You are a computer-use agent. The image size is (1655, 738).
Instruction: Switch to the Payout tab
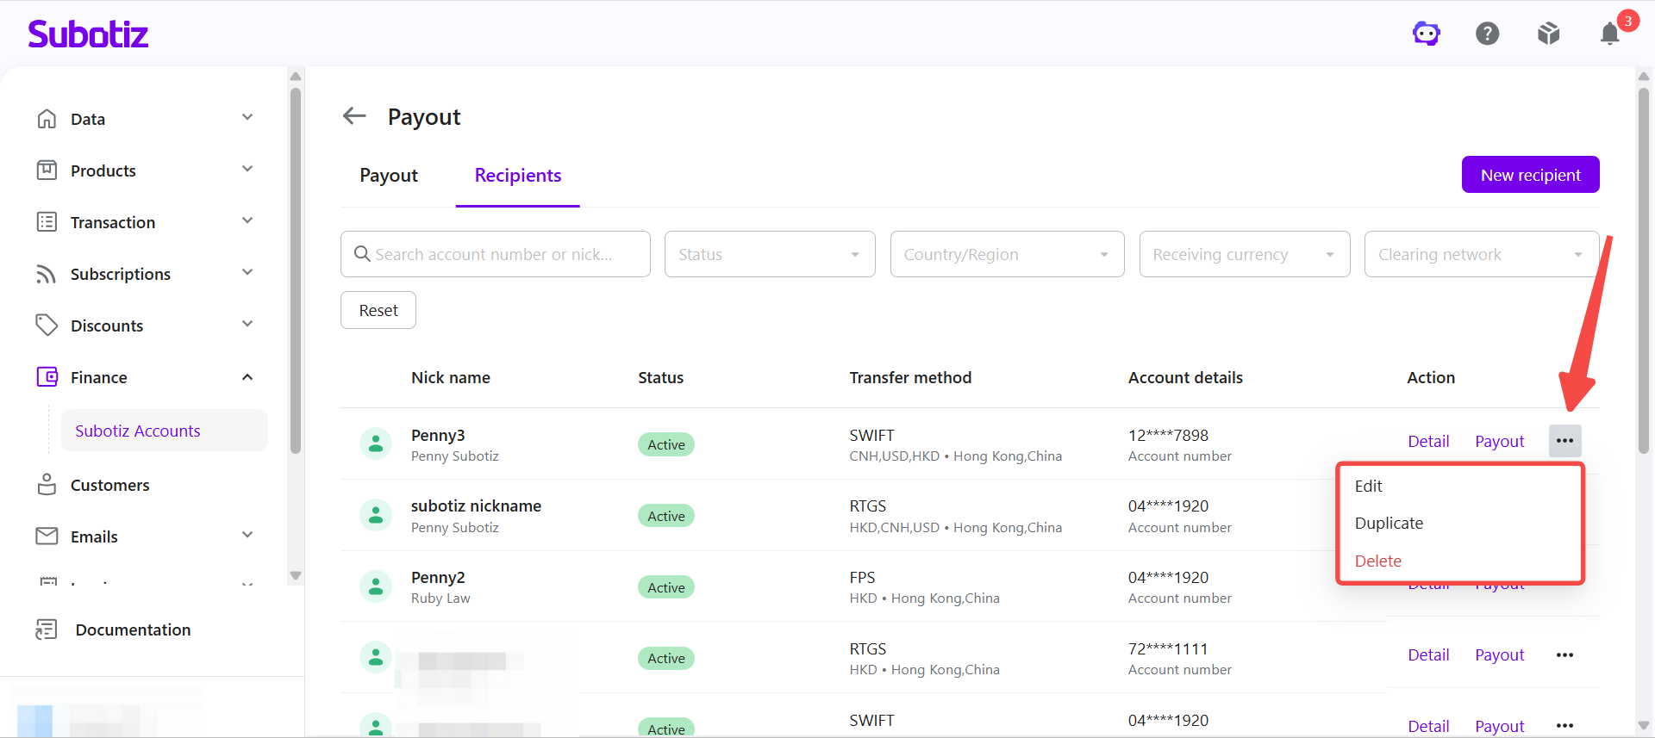tap(389, 176)
